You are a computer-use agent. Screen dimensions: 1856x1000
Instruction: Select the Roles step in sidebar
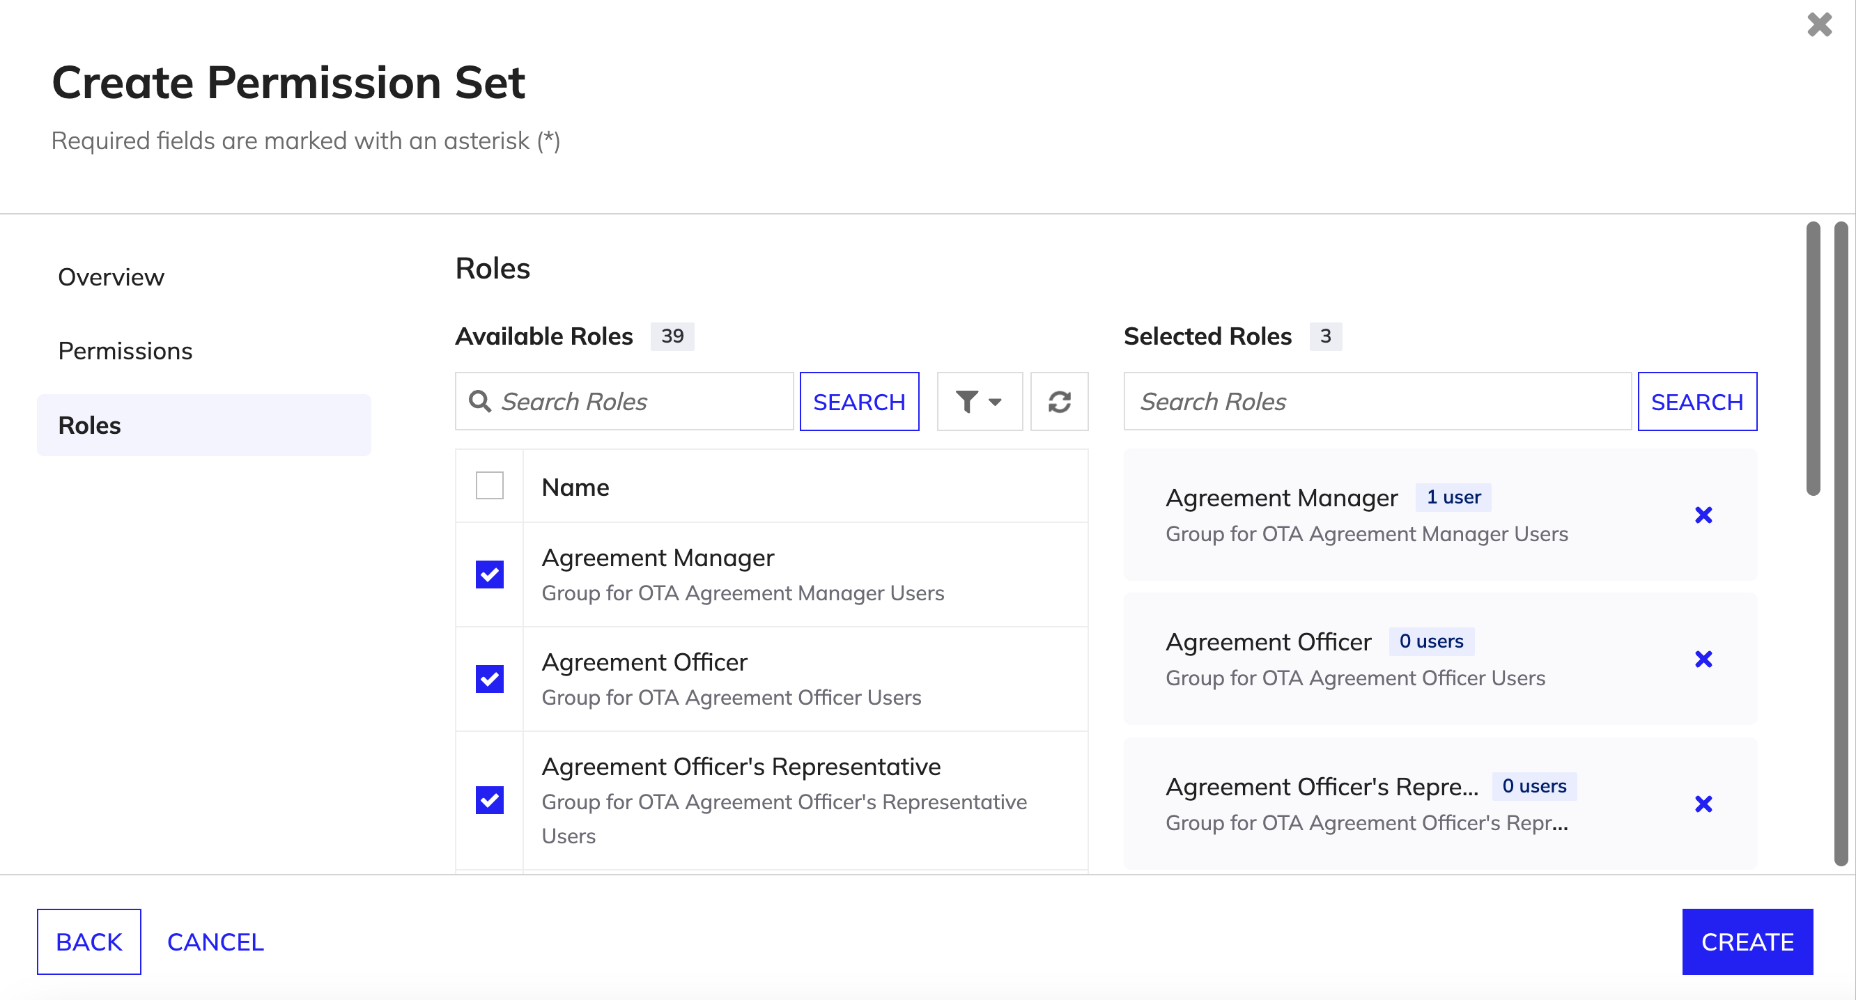(204, 425)
